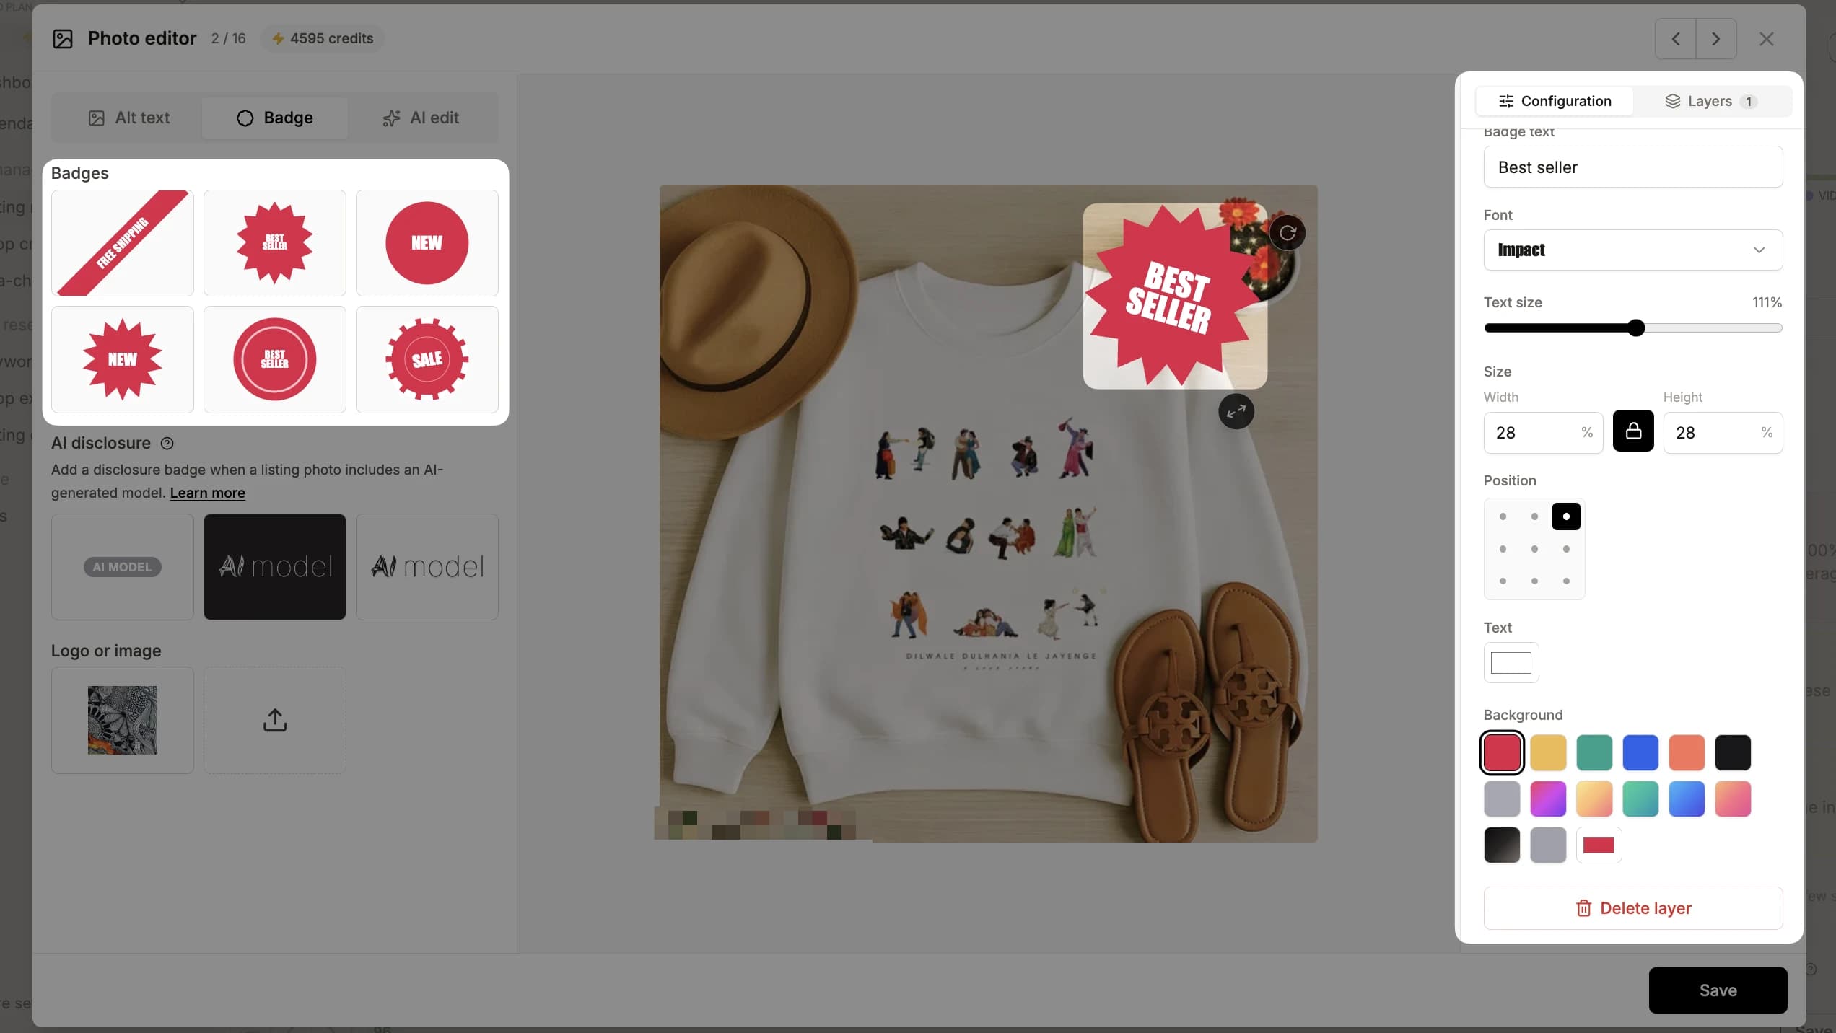Choose the round NEW circle badge
Screen dimensions: 1836x1033
pyautogui.click(x=427, y=243)
